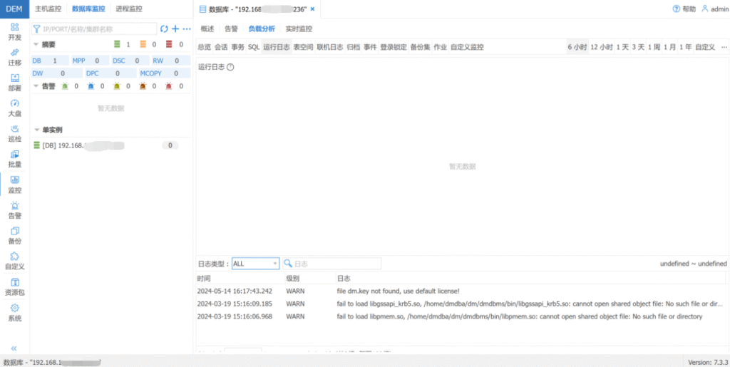Select the 1 天 time range
Screen dimensions: 730x367
(622, 47)
